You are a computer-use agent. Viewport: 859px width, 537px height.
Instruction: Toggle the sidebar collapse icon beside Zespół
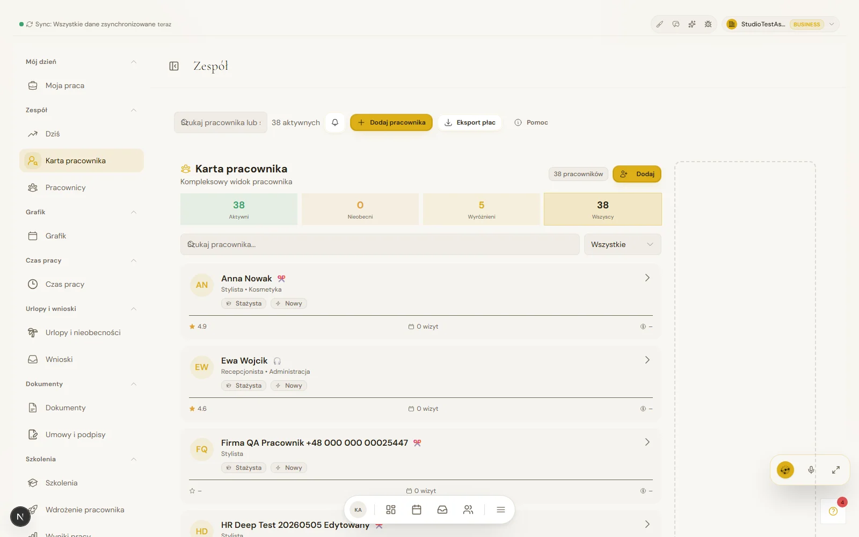[x=174, y=66]
